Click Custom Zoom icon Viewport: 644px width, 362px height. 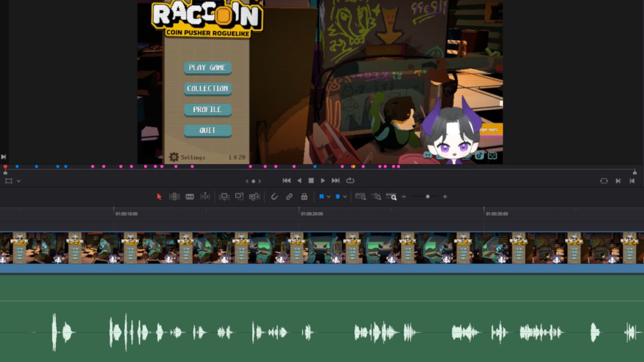click(x=391, y=197)
